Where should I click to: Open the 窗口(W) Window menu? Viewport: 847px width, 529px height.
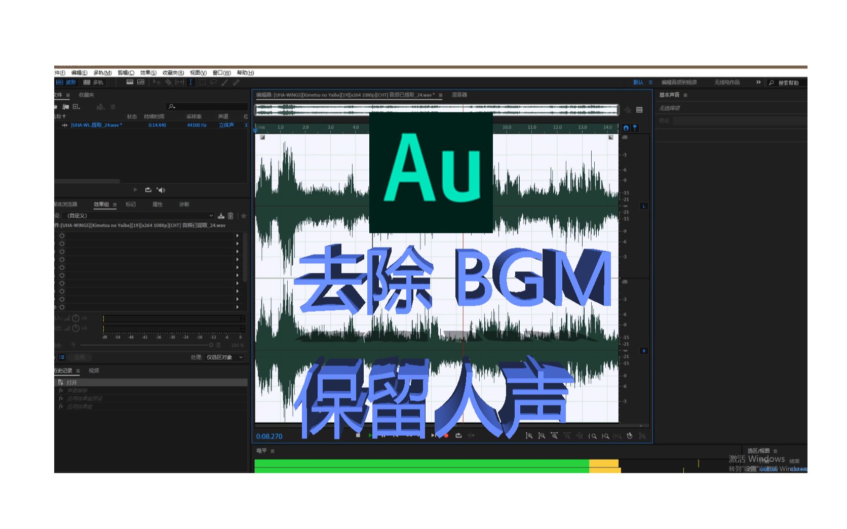[x=222, y=73]
